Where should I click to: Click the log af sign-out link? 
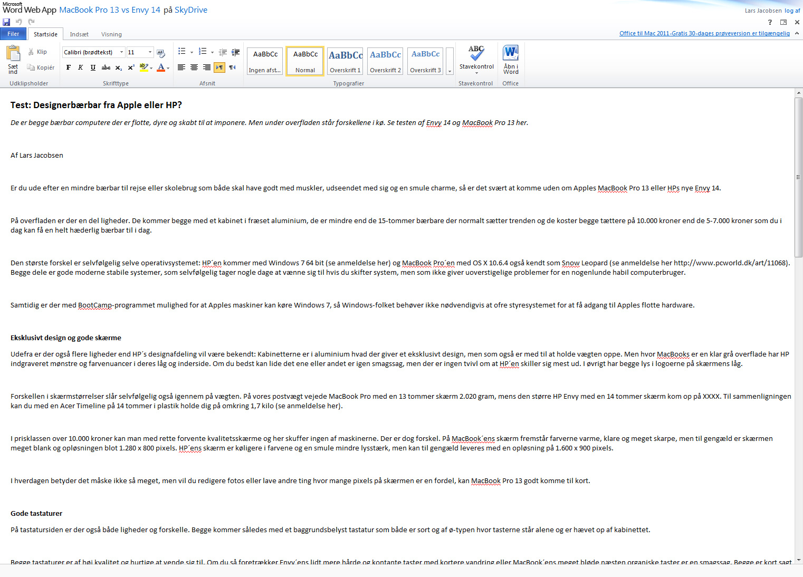pos(792,11)
